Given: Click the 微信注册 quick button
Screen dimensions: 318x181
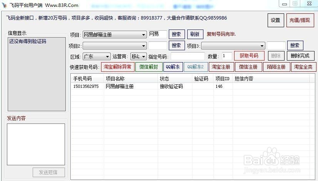Looking at the screenshot, I should point(248,67).
